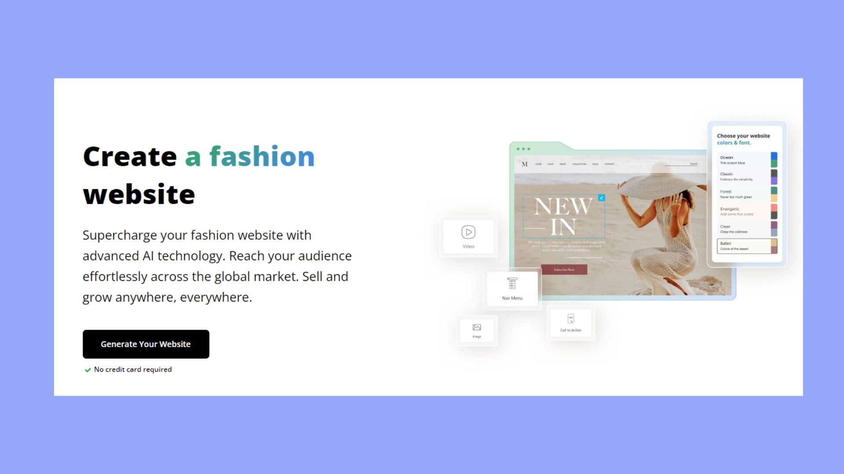Click the Image widget icon

pos(477,327)
